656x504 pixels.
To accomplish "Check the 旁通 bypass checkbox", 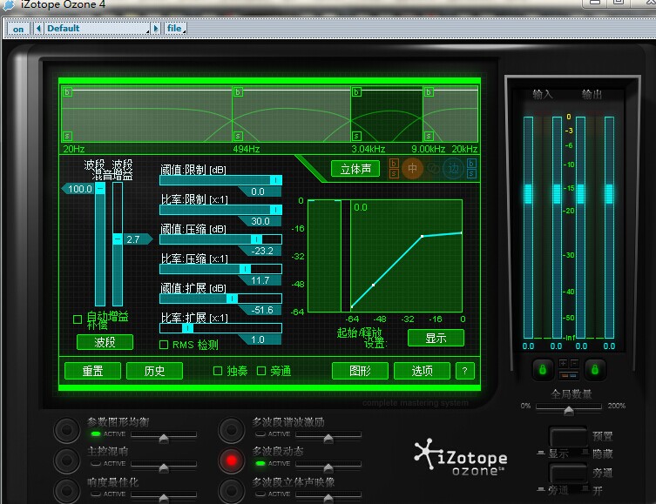I will point(261,371).
